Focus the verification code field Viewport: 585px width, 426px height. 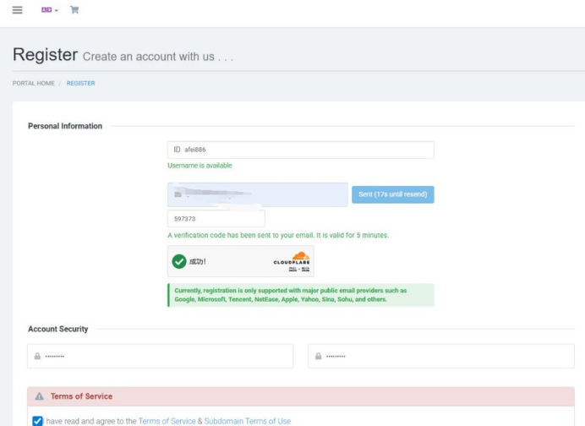(216, 219)
